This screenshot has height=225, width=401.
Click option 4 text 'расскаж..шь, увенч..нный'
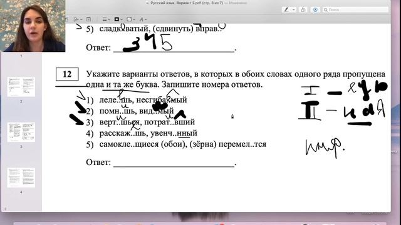[148, 133]
